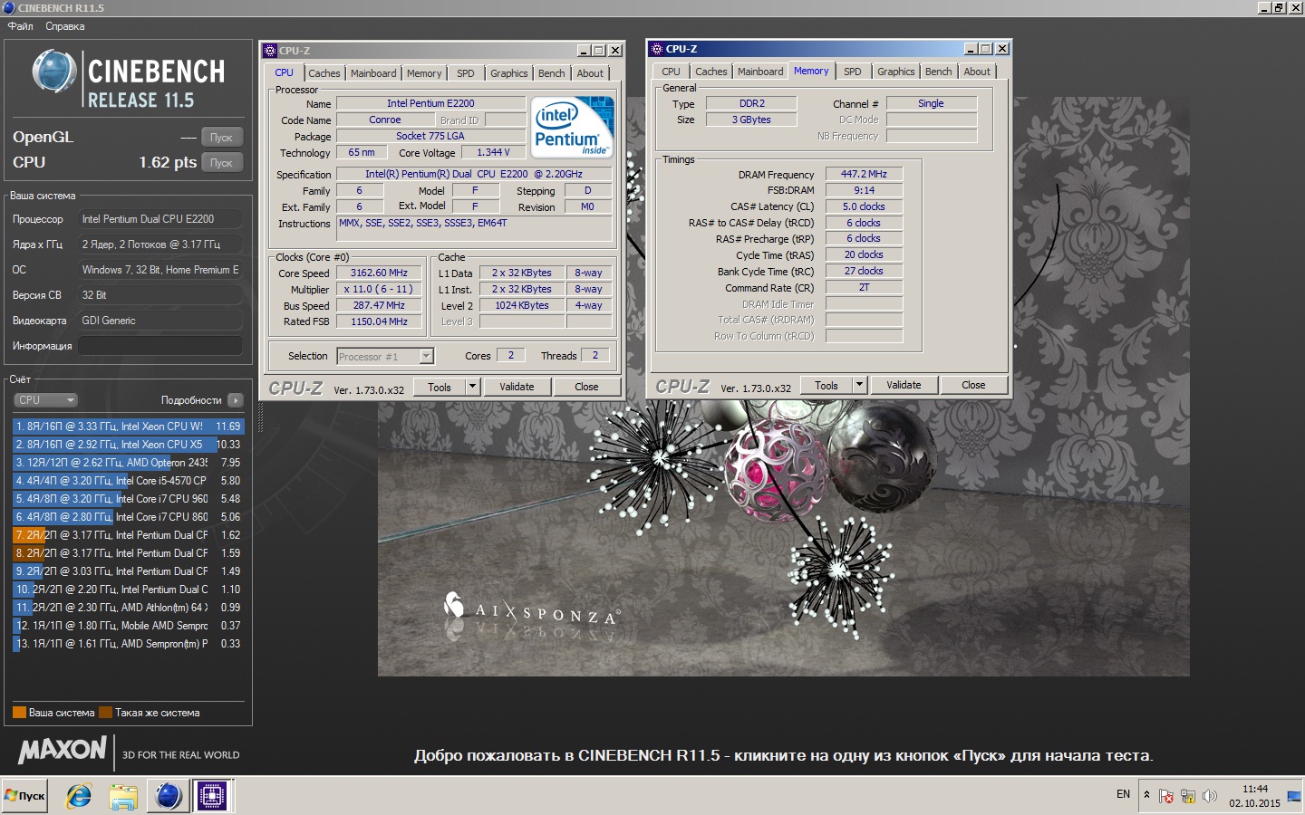Select ranking row 7 scoring 1.62
Viewport: 1305px width, 815px height.
[x=129, y=535]
